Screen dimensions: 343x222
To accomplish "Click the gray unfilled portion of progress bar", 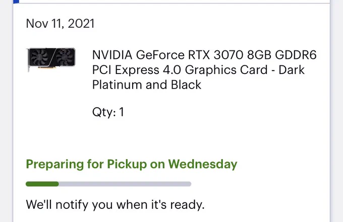I will coord(125,184).
